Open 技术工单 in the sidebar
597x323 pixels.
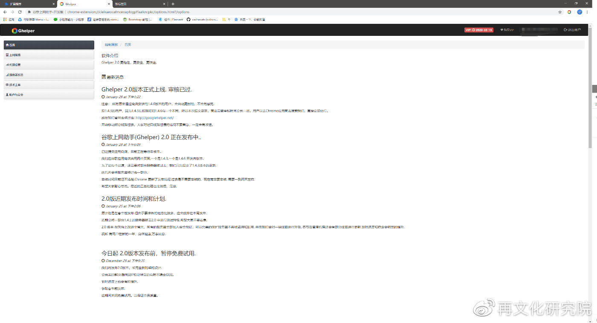pyautogui.click(x=49, y=84)
